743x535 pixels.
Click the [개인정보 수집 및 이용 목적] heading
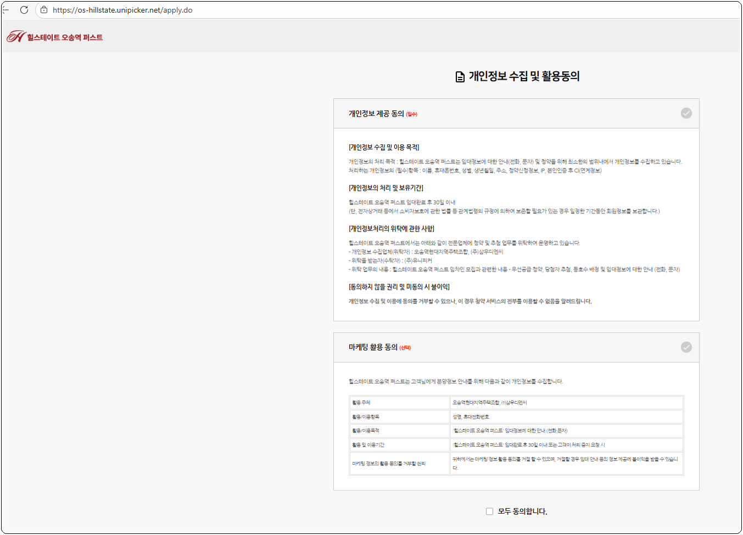click(x=384, y=147)
